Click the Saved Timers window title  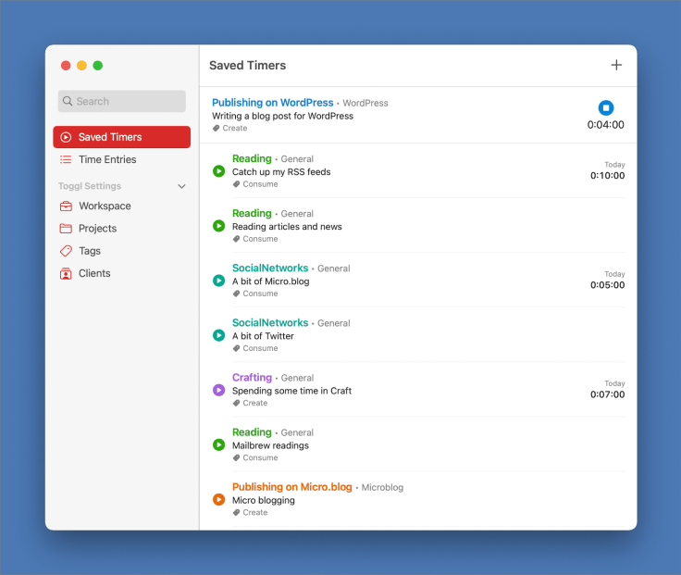(248, 65)
